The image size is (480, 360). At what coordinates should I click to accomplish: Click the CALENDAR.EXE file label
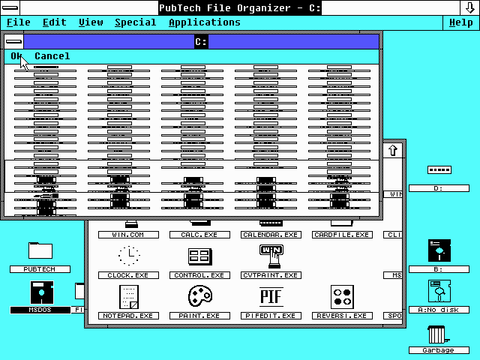[x=271, y=235]
